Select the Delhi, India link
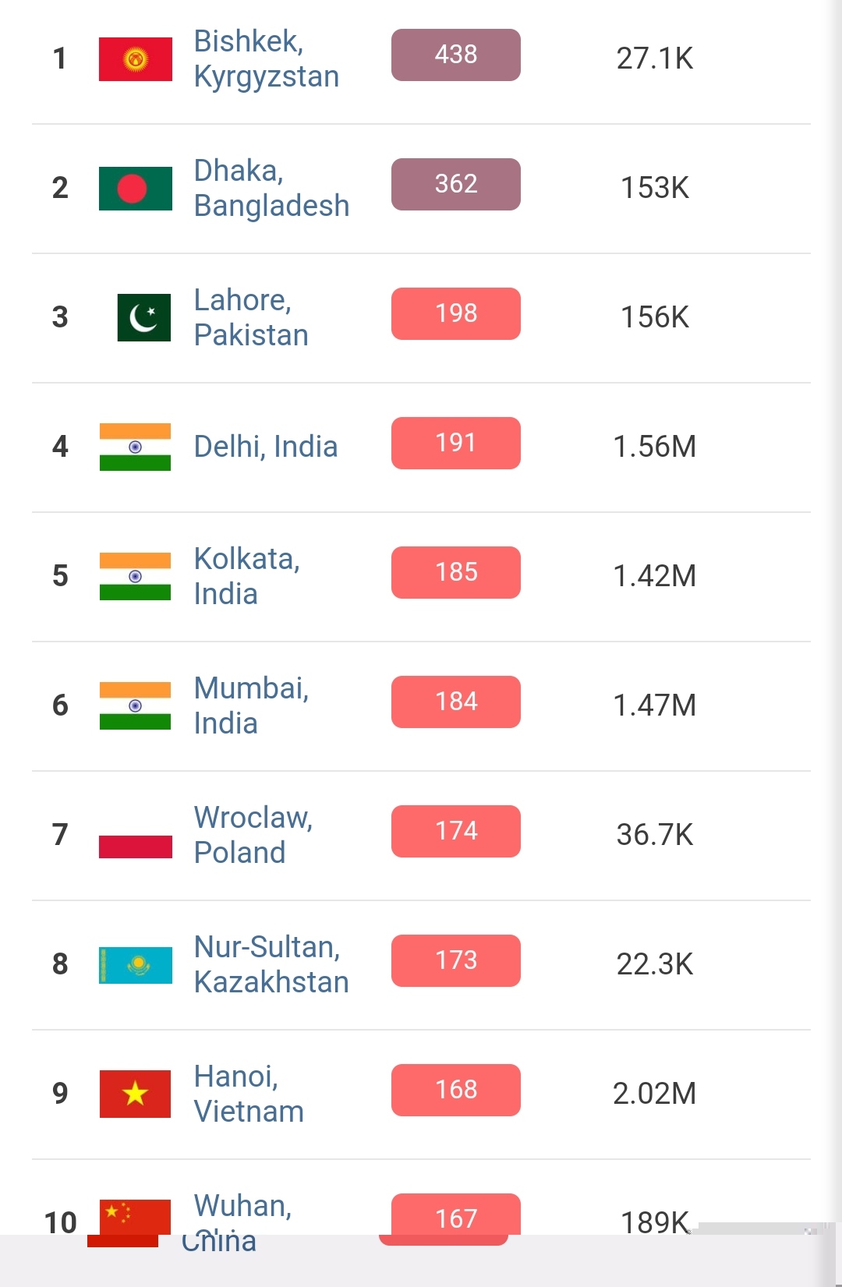The height and width of the screenshot is (1287, 842). click(265, 447)
